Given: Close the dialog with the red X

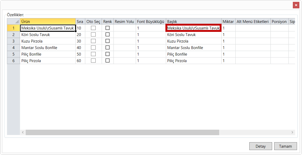Looking at the screenshot, I should coord(296,5).
